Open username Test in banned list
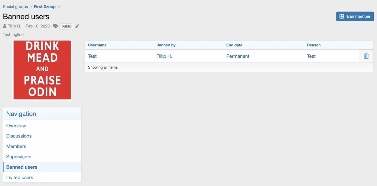The image size is (377, 186). (x=92, y=56)
